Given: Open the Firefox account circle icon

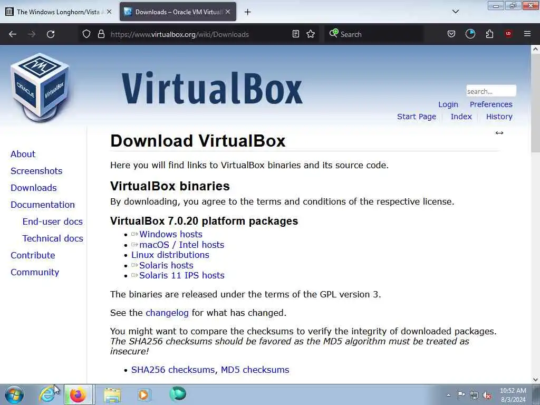Looking at the screenshot, I should [470, 34].
